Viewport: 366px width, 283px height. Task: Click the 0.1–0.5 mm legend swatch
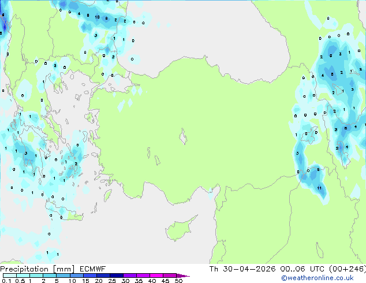[10, 275]
